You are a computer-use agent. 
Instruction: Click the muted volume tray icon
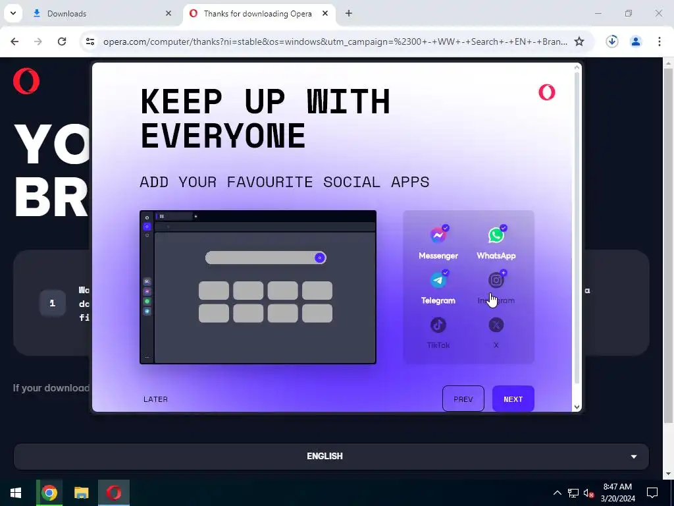tap(589, 493)
